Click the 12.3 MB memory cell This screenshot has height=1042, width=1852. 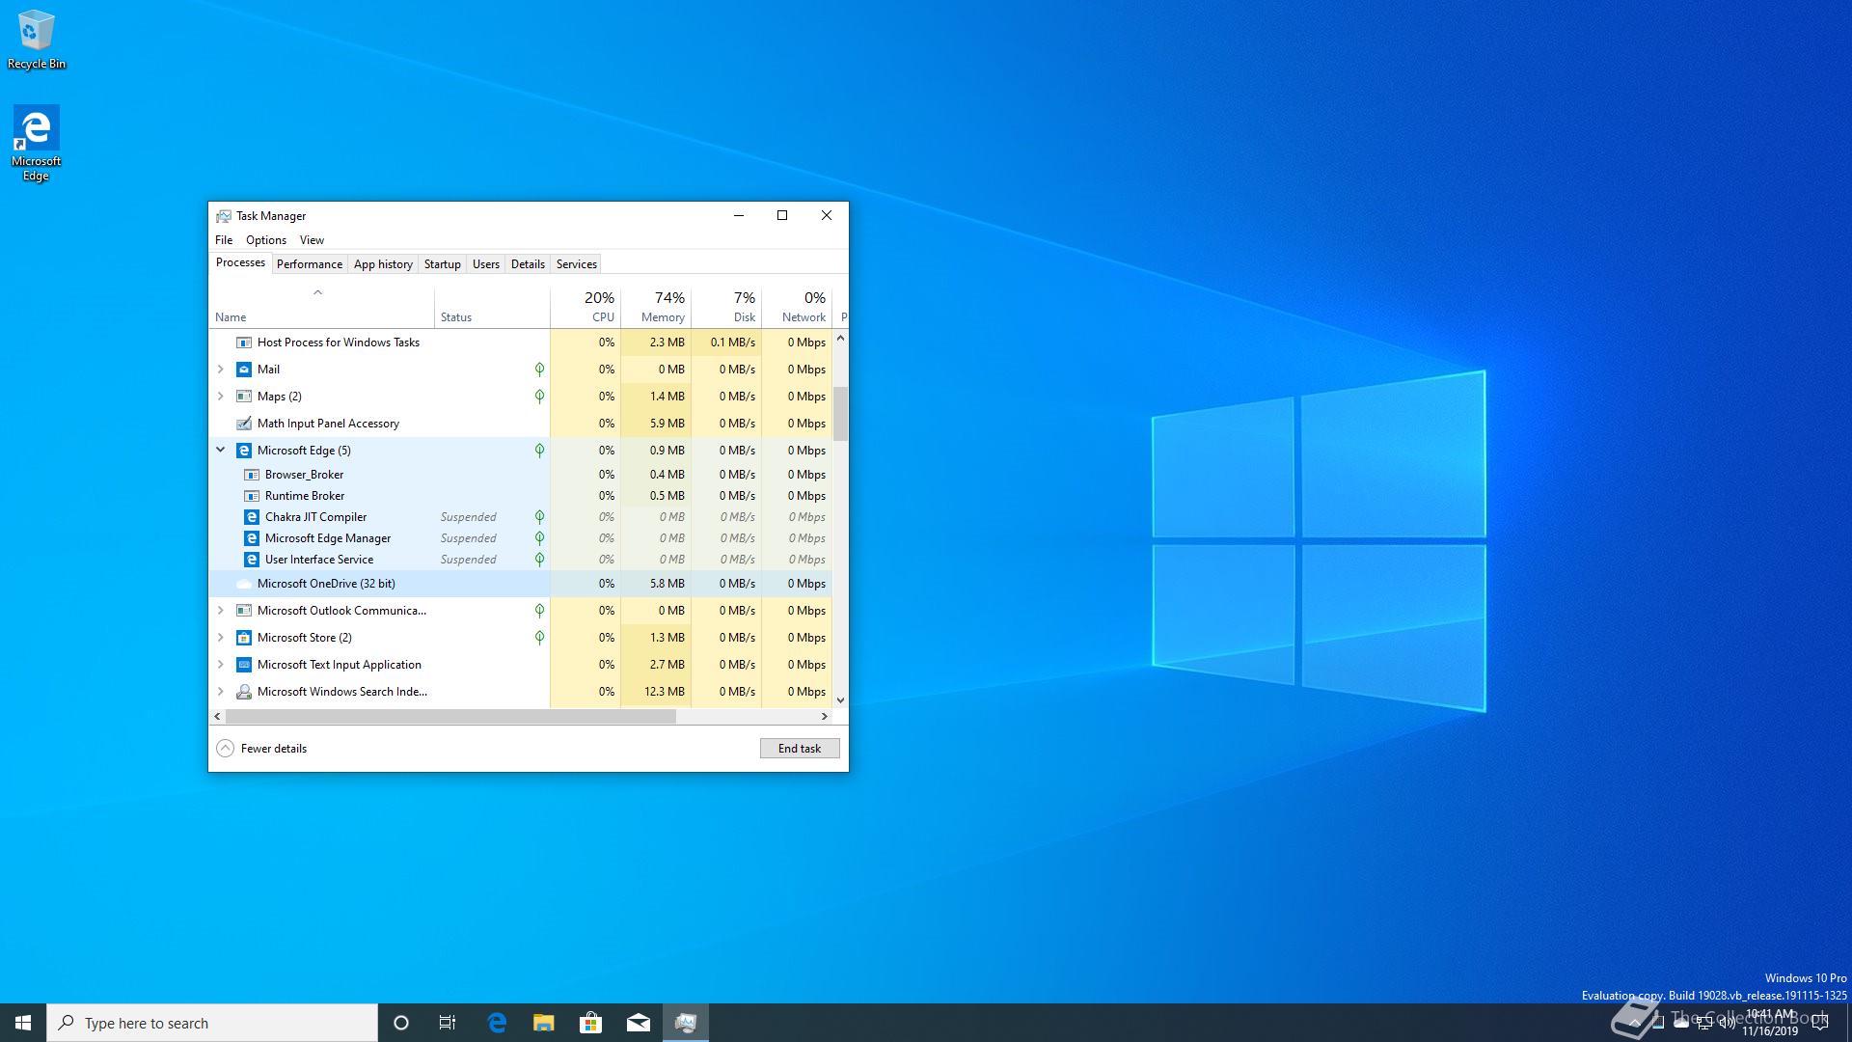656,692
